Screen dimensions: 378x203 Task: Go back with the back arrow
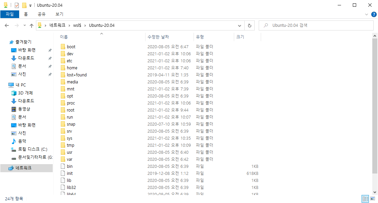point(7,25)
